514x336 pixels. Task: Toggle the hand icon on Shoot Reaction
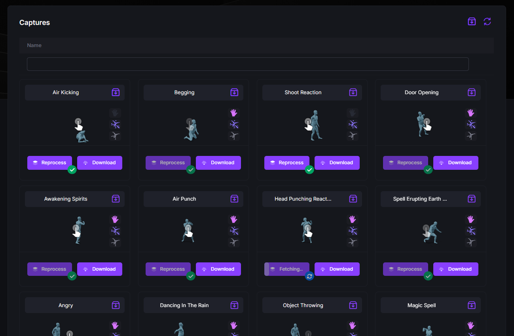coord(353,113)
